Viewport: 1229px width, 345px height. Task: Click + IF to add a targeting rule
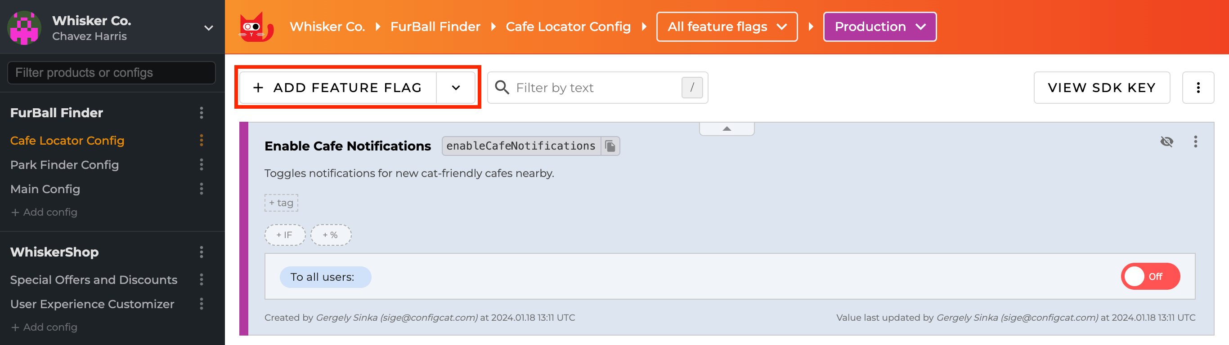pyautogui.click(x=284, y=234)
